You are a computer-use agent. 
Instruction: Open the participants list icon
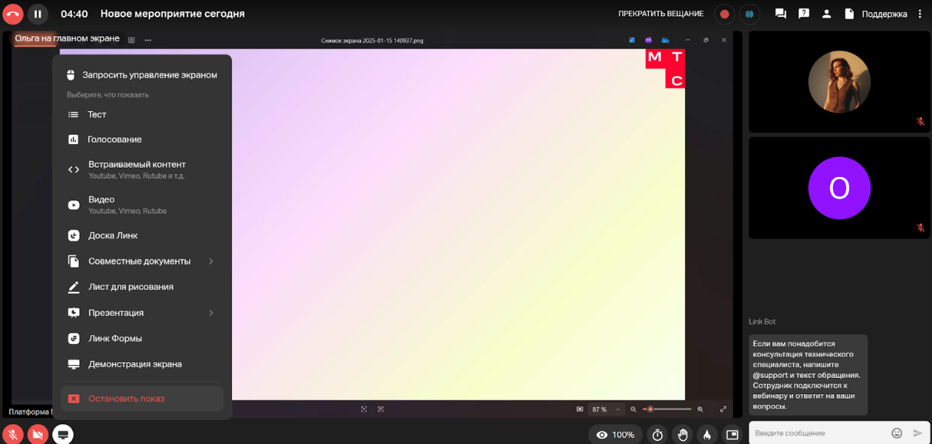(826, 13)
